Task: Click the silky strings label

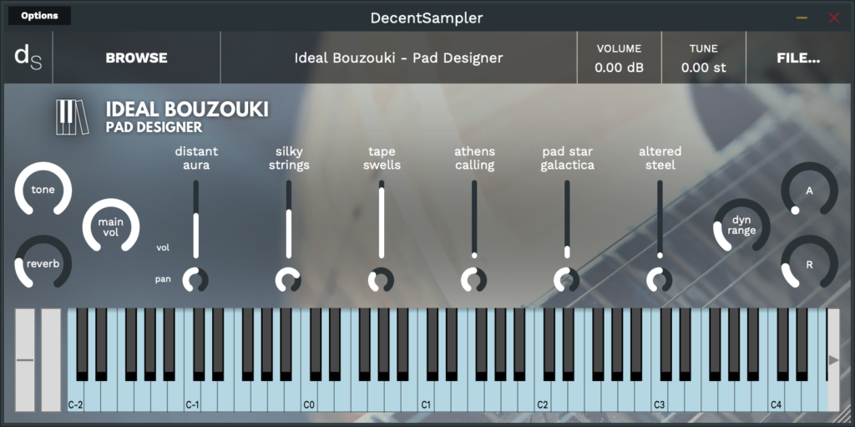Action: 289,158
